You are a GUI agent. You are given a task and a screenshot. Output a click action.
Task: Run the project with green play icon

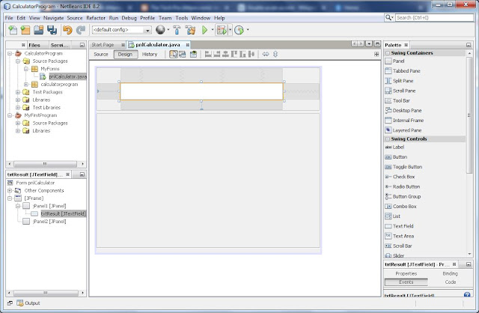click(204, 30)
